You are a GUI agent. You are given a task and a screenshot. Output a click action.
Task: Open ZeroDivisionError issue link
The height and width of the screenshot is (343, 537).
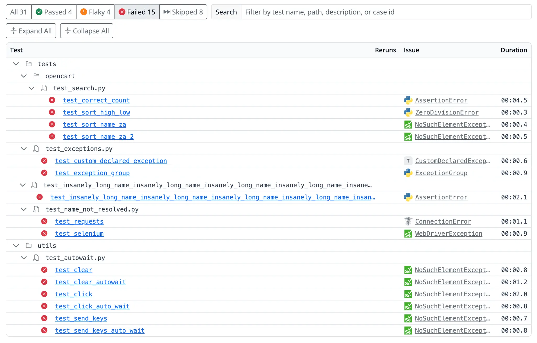pyautogui.click(x=447, y=112)
